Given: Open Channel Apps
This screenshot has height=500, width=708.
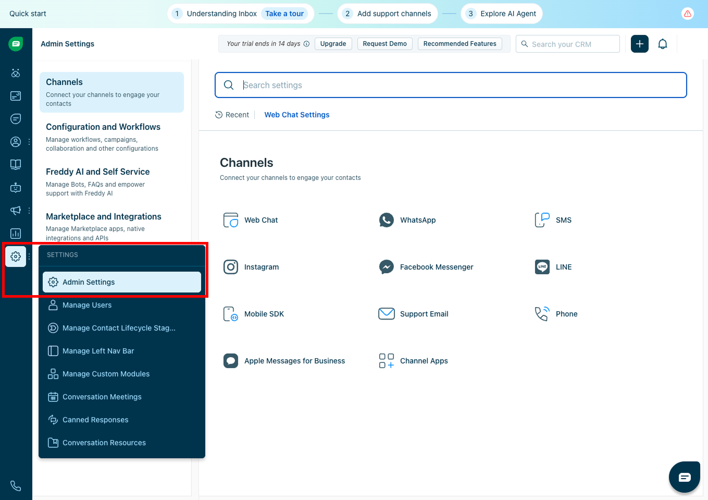Looking at the screenshot, I should 414,361.
